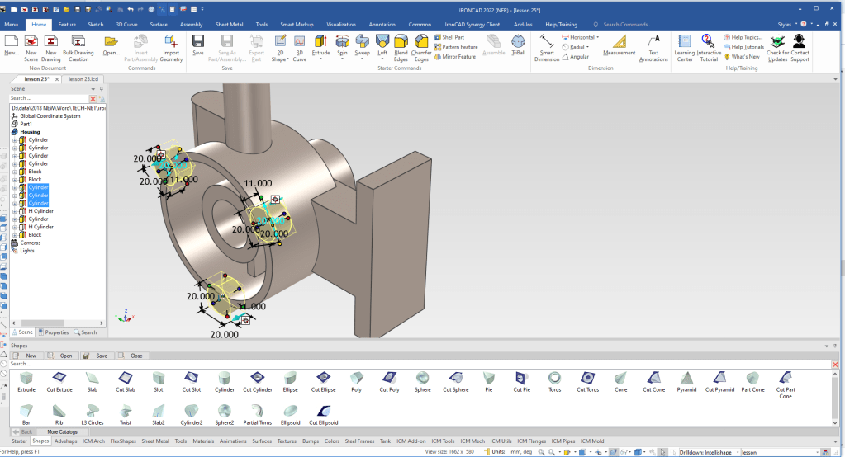Open the Sheet Metal ribbon tab
This screenshot has height=457, width=845.
coord(227,25)
